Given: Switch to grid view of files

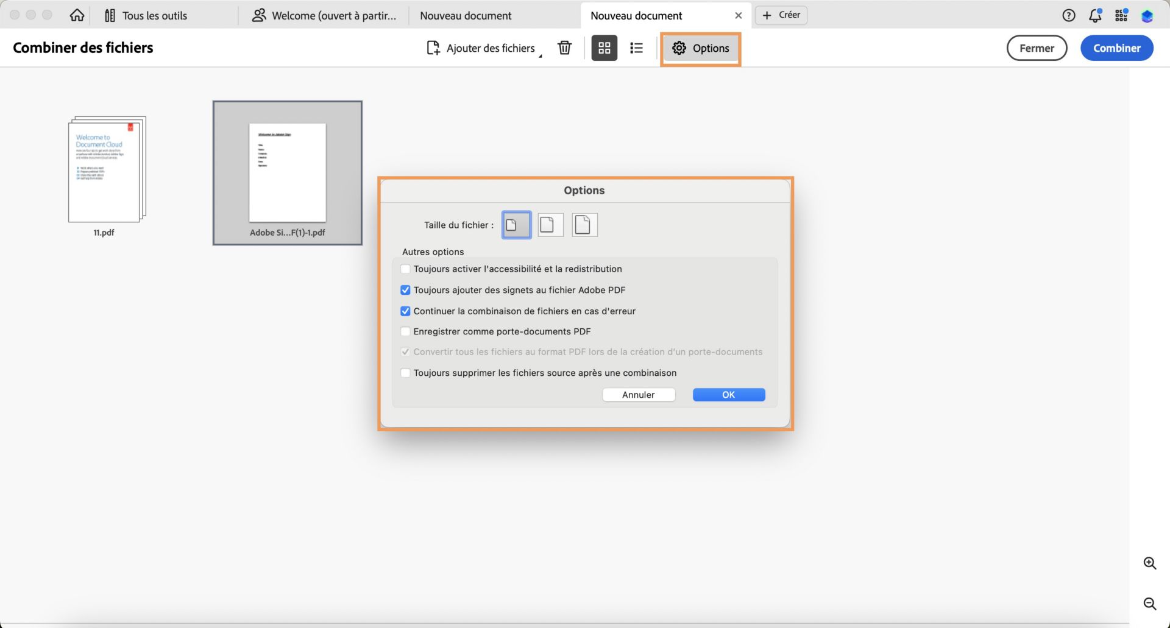Looking at the screenshot, I should [604, 48].
